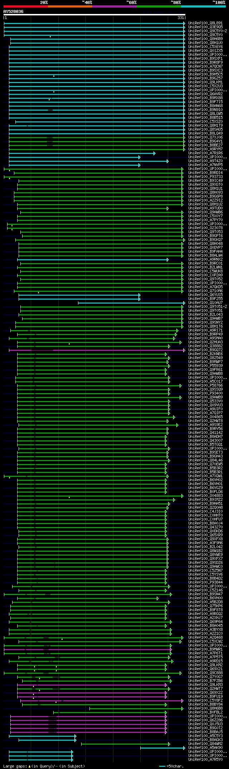Viewport: 229px width, 769px height.
Task: Open hit UniRef100_B9SXF1
Action: (x=205, y=58)
